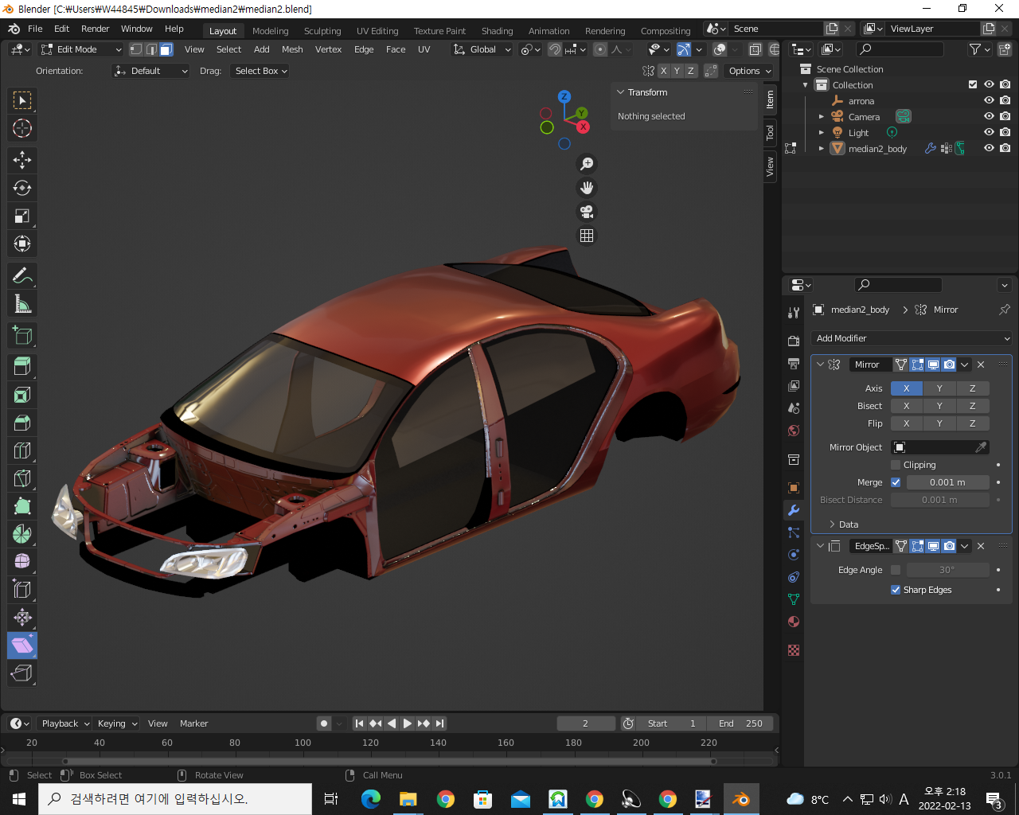This screenshot has height=815, width=1019.
Task: Switch to the Sculpting workspace tab
Action: (x=322, y=31)
